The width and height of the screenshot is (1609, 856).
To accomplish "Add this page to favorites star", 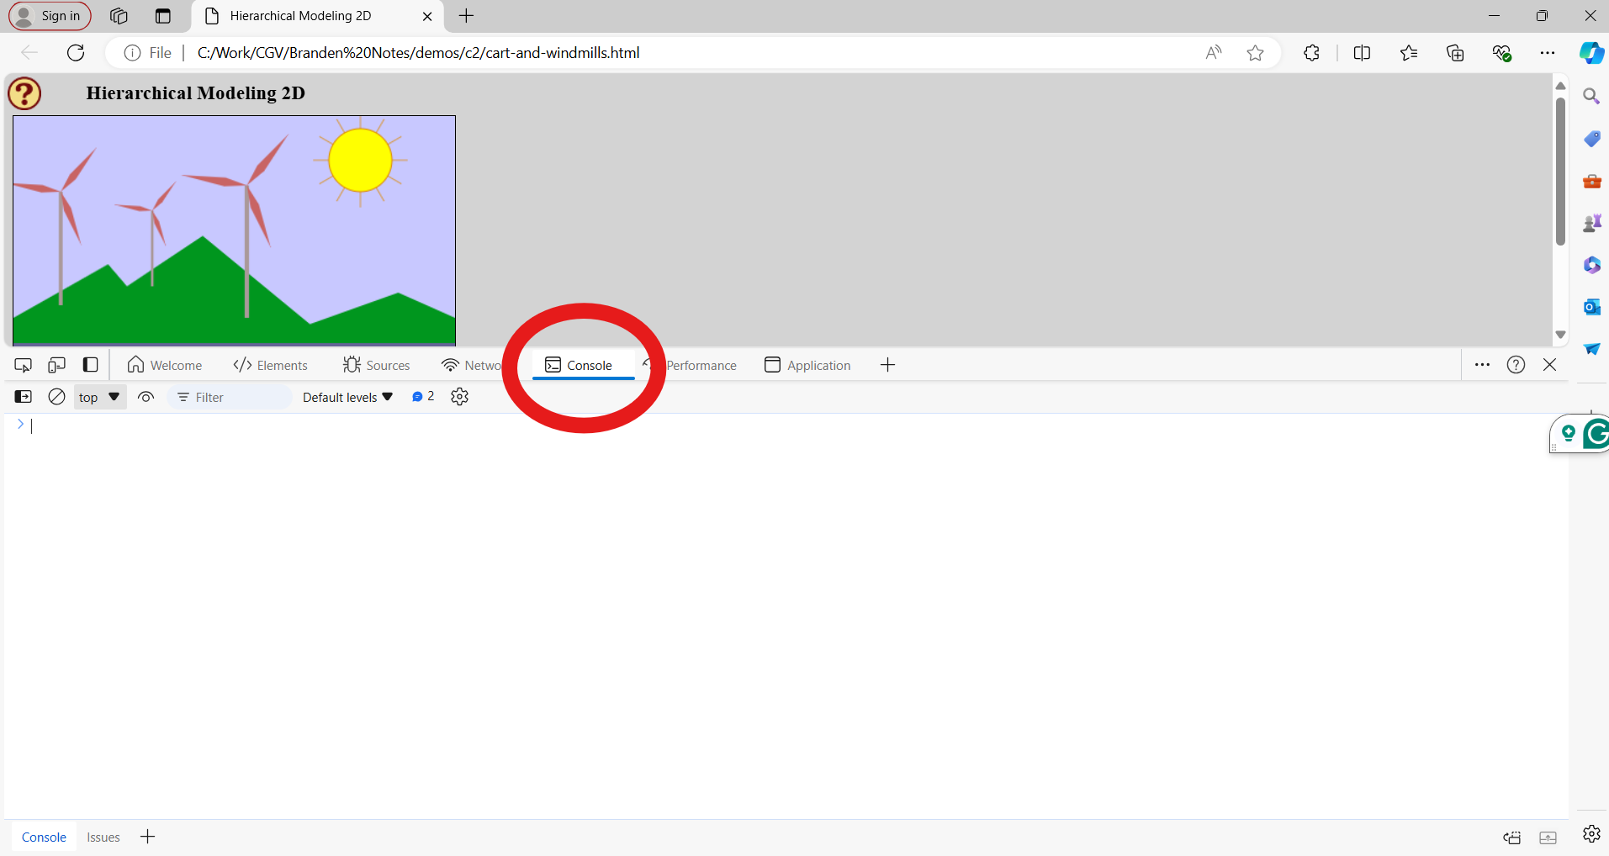I will coord(1255,53).
